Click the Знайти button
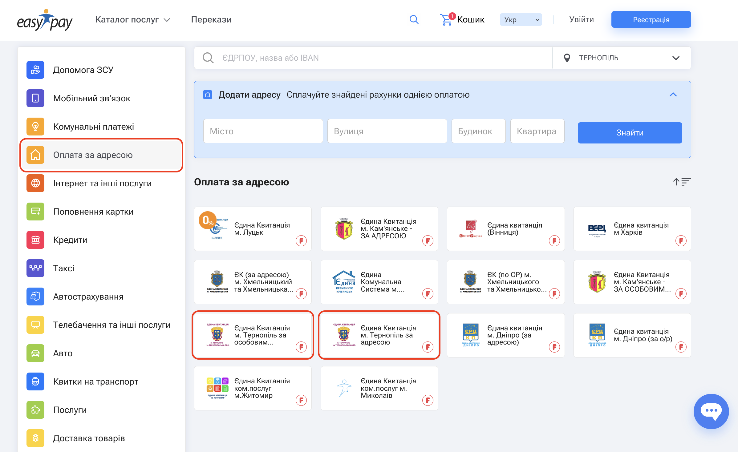Screen dimensions: 738x452 [630, 133]
